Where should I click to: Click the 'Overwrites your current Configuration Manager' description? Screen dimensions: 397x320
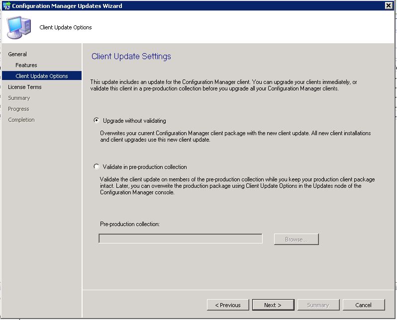[x=235, y=136]
